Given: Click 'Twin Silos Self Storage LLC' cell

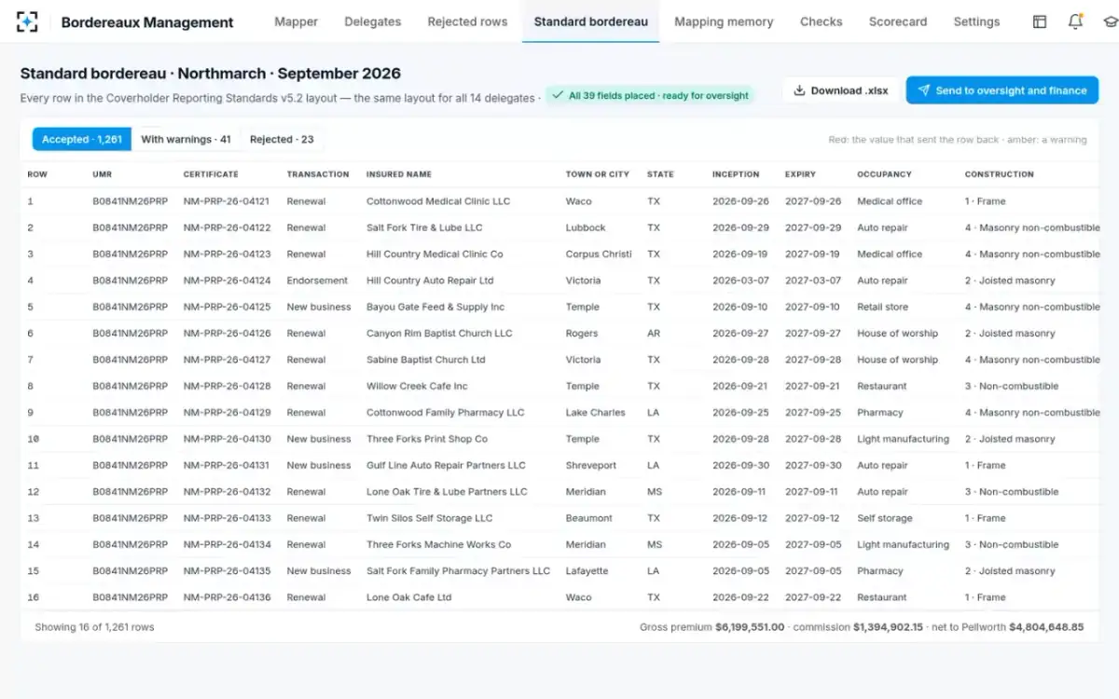Looking at the screenshot, I should click(x=430, y=518).
